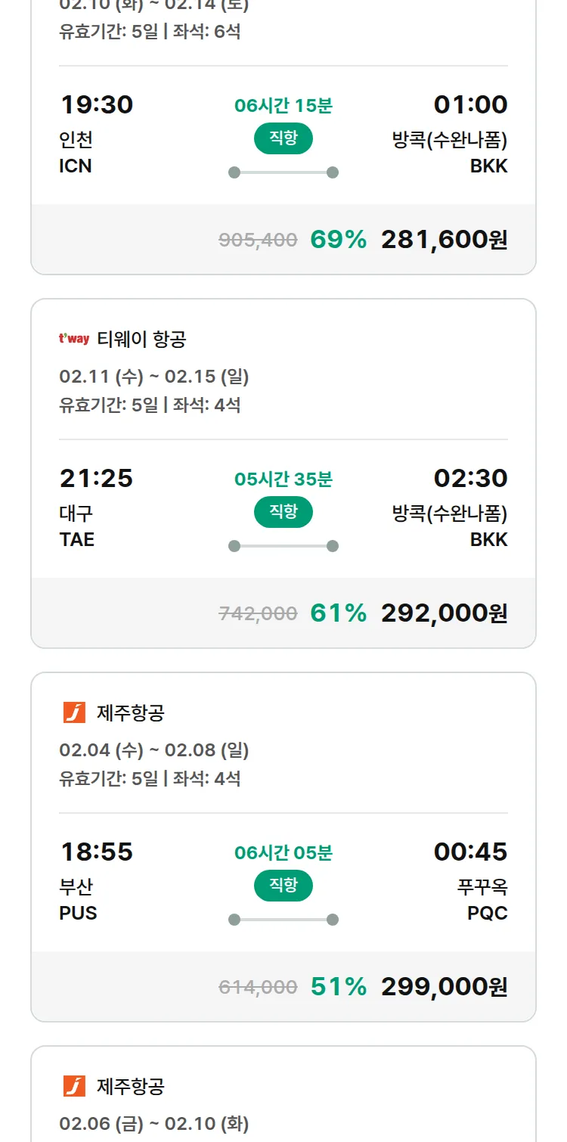567x1142 pixels.
Task: Tap the 00:45 Phu Quoc arrival time
Action: pyautogui.click(x=470, y=852)
